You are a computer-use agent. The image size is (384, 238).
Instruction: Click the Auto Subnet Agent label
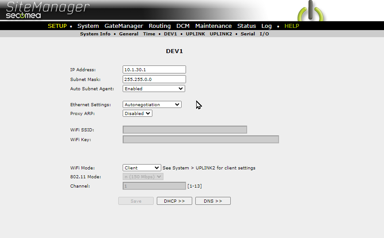[92, 88]
